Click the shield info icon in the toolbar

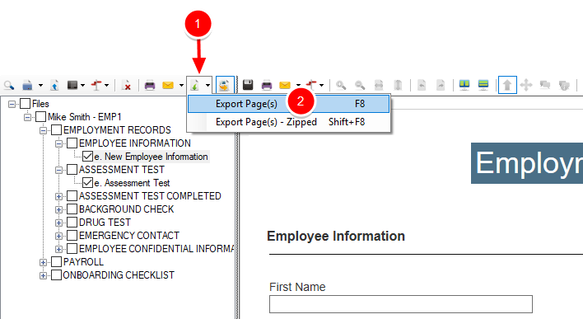tap(564, 85)
